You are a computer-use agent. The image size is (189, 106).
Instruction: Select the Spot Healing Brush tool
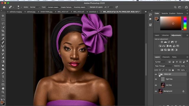coord(3,42)
